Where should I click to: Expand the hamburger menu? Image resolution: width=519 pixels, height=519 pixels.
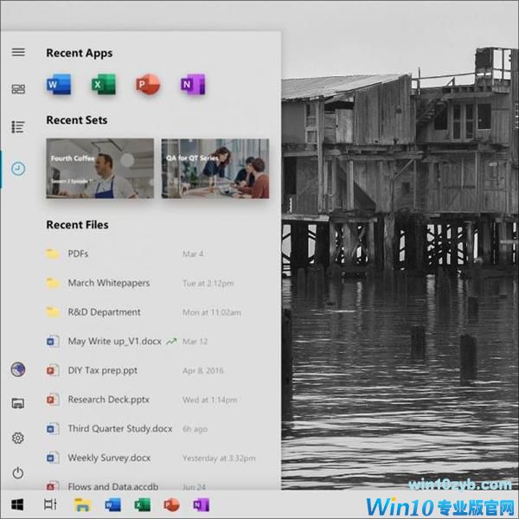tap(18, 52)
